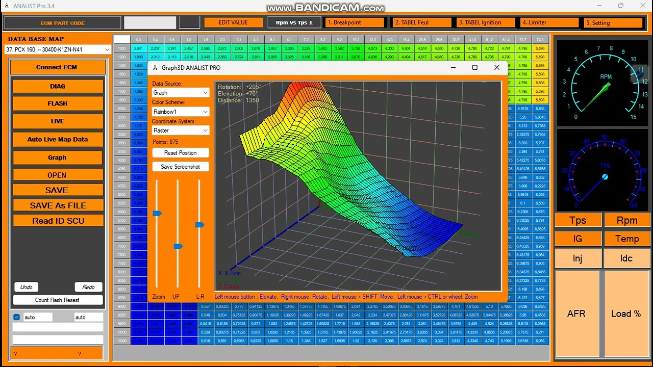Viewport: 653px width, 367px height.
Task: Click the 3D surface graph view
Action: click(x=358, y=186)
